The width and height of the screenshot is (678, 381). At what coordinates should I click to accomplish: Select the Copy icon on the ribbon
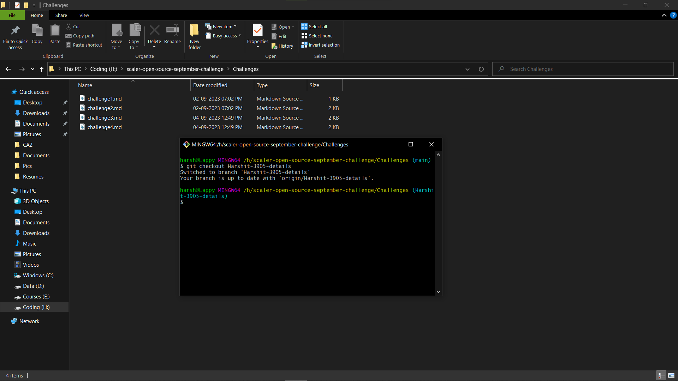point(37,34)
